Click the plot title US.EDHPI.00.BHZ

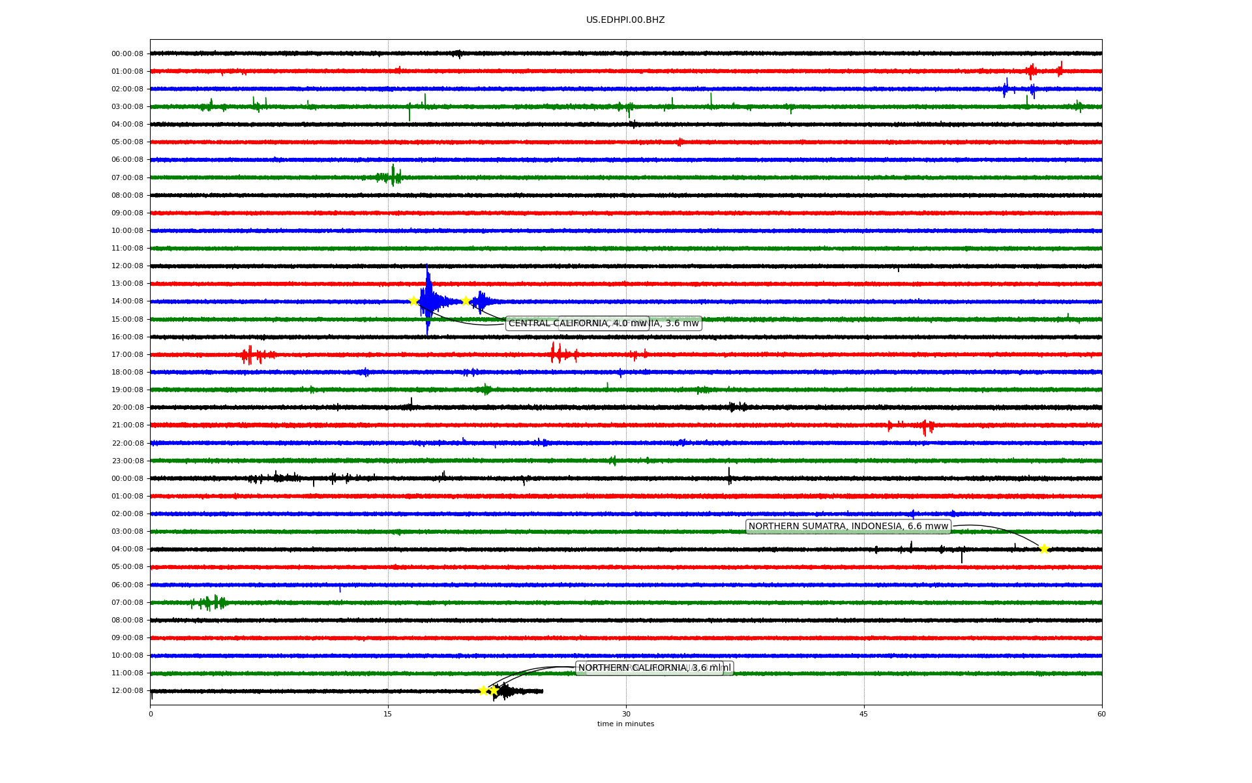tap(625, 20)
